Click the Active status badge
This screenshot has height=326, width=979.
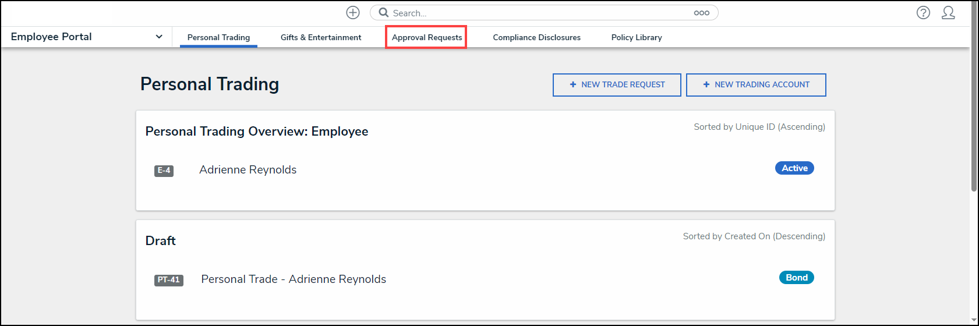click(x=794, y=168)
